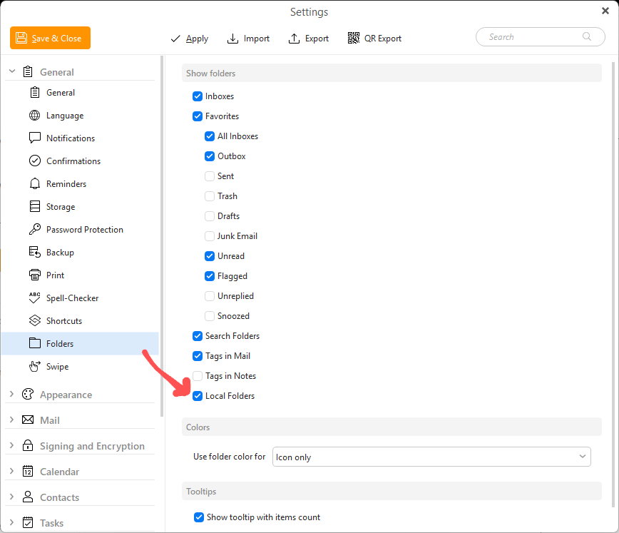Click the Apply button

tap(190, 39)
